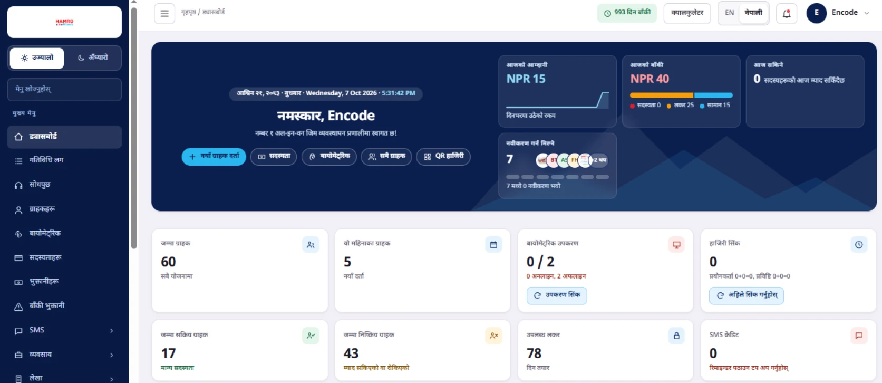
Task: Select नेपाली language option
Action: click(x=753, y=13)
